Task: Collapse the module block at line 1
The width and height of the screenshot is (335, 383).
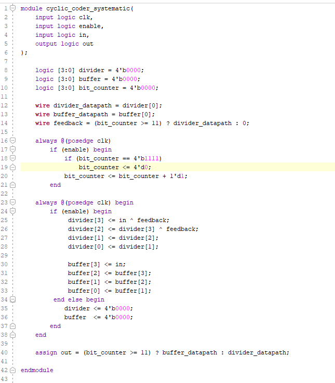Action: click(x=12, y=8)
